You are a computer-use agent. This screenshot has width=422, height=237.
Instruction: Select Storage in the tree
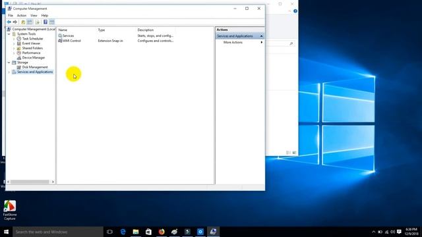[x=22, y=63]
